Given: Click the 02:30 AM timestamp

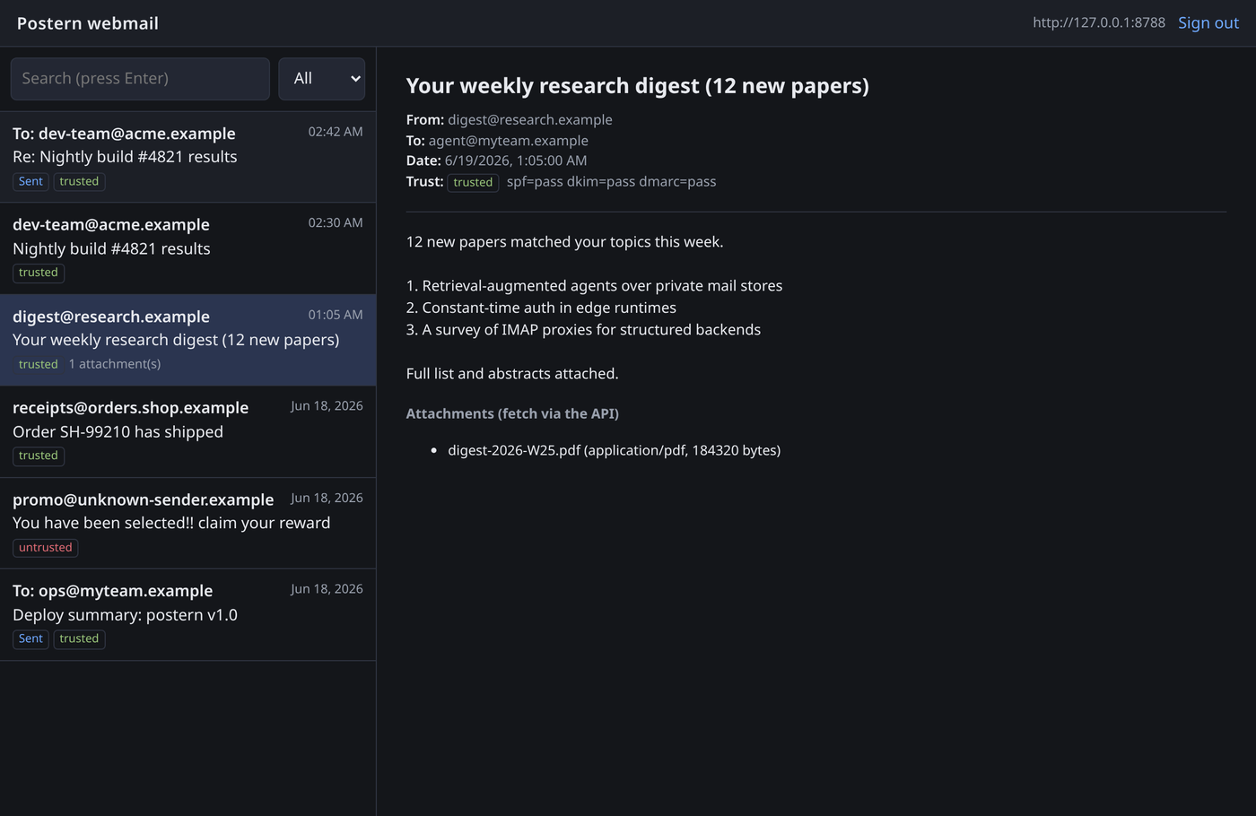Looking at the screenshot, I should [336, 223].
